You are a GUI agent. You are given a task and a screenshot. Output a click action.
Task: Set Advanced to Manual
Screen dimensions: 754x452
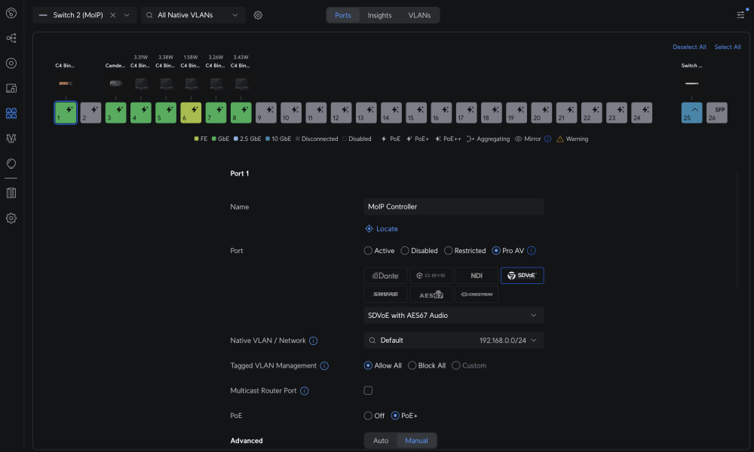click(416, 441)
